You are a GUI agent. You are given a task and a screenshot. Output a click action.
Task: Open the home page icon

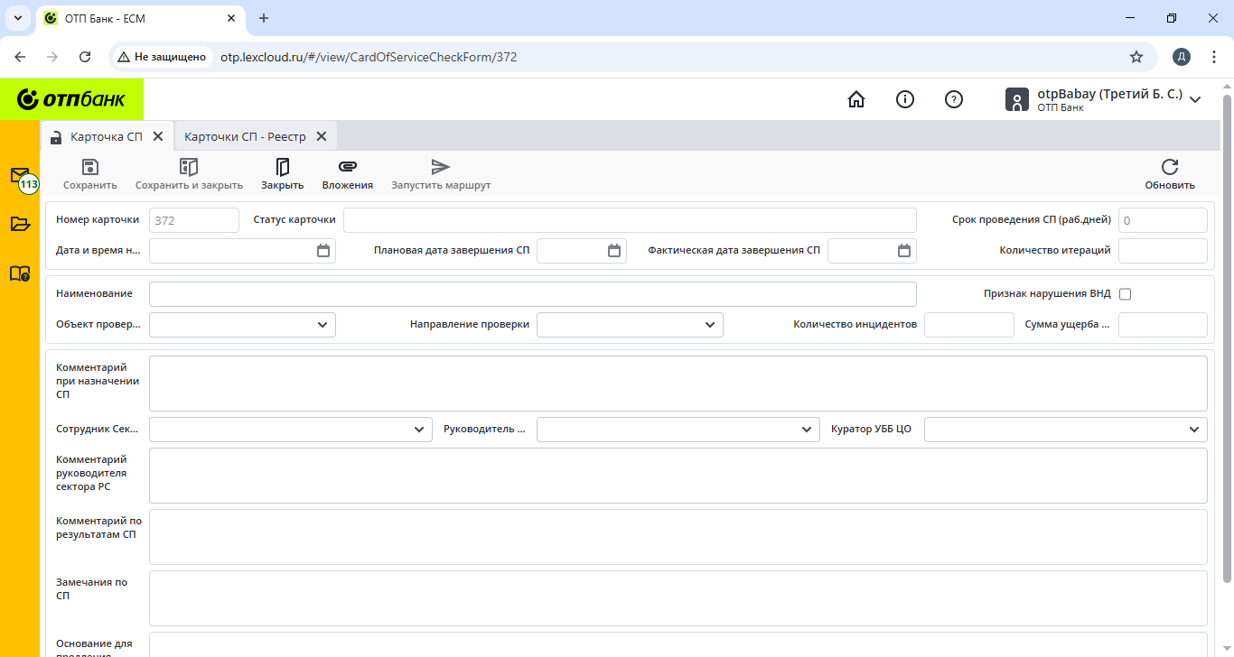(x=856, y=99)
